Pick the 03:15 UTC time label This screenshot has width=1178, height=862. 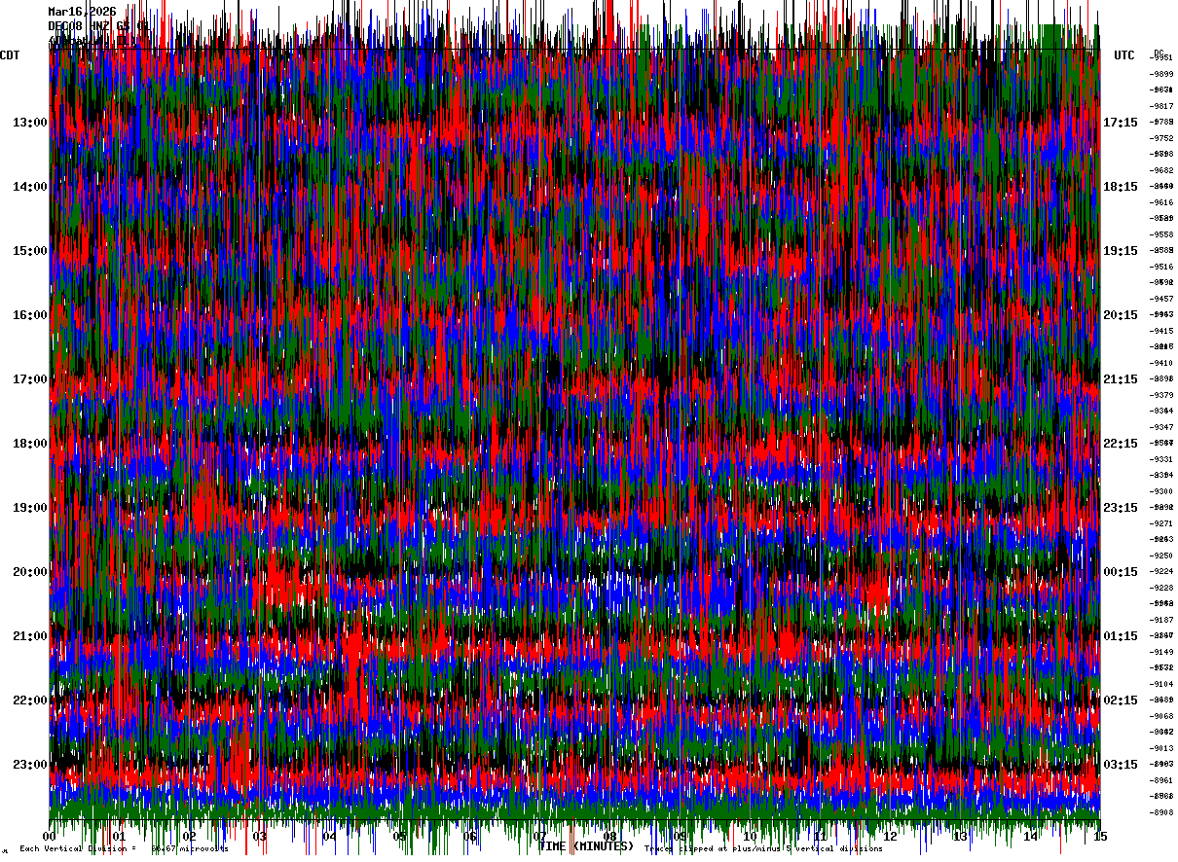[1121, 765]
